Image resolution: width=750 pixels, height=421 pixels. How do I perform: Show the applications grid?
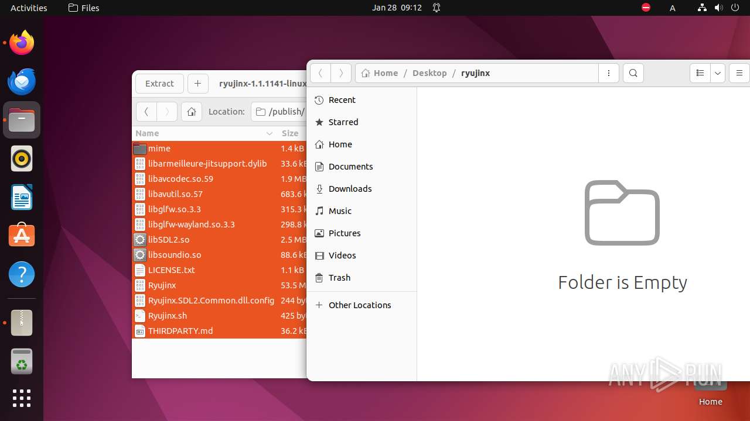coord(22,398)
